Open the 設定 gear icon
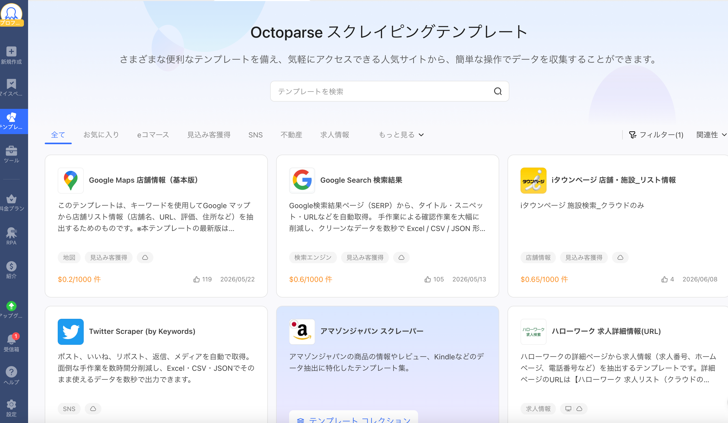Viewport: 728px width, 423px height. 11,405
